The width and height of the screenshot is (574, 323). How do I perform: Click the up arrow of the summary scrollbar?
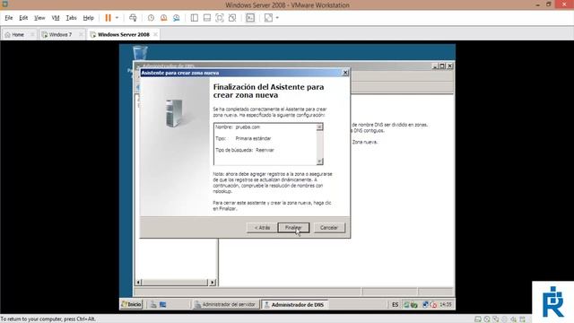pyautogui.click(x=319, y=127)
